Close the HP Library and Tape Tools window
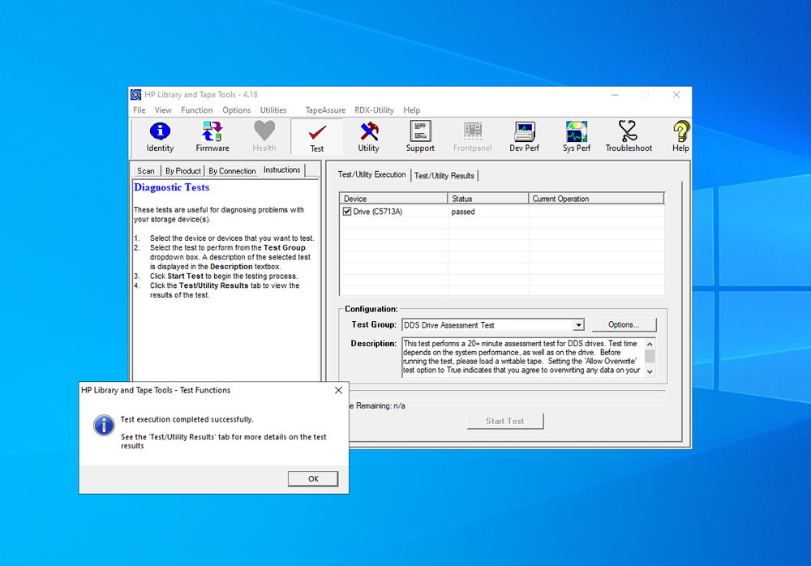This screenshot has width=811, height=566. pyautogui.click(x=676, y=95)
